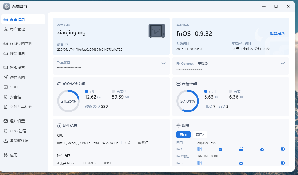The width and height of the screenshot is (298, 175).
Task: Switch to the 网口2 network tab
Action: [200, 135]
